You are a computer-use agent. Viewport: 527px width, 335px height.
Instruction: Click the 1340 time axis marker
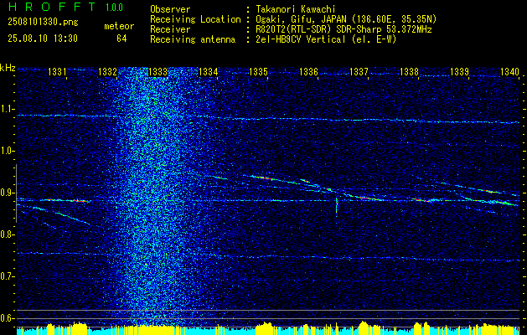tap(510, 71)
